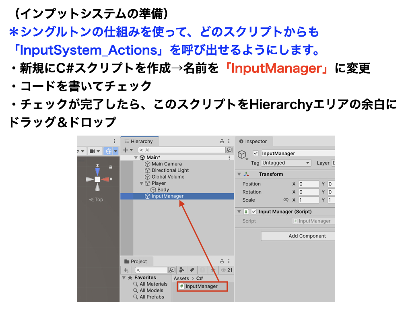Click the Scale X field

tap(309, 200)
